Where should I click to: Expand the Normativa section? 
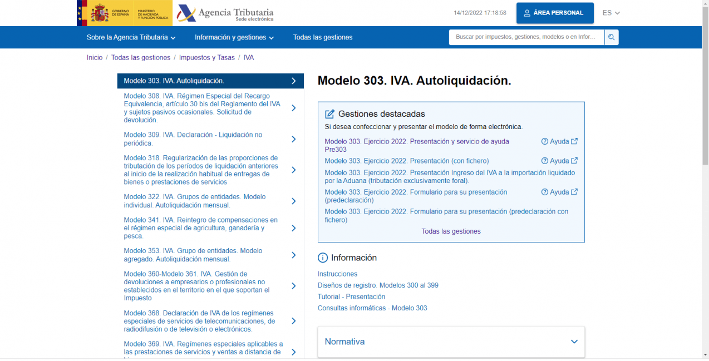pyautogui.click(x=574, y=342)
